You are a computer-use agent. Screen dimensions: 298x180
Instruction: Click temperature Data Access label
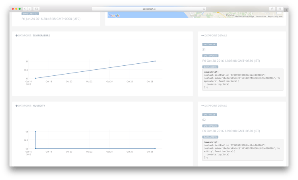210,67
